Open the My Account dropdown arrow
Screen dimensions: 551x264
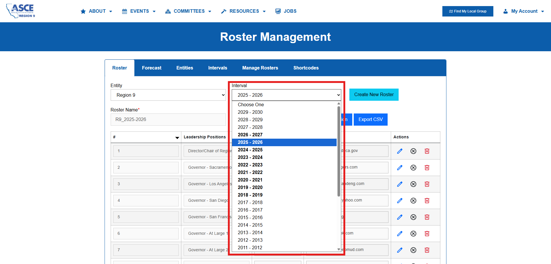coord(543,12)
